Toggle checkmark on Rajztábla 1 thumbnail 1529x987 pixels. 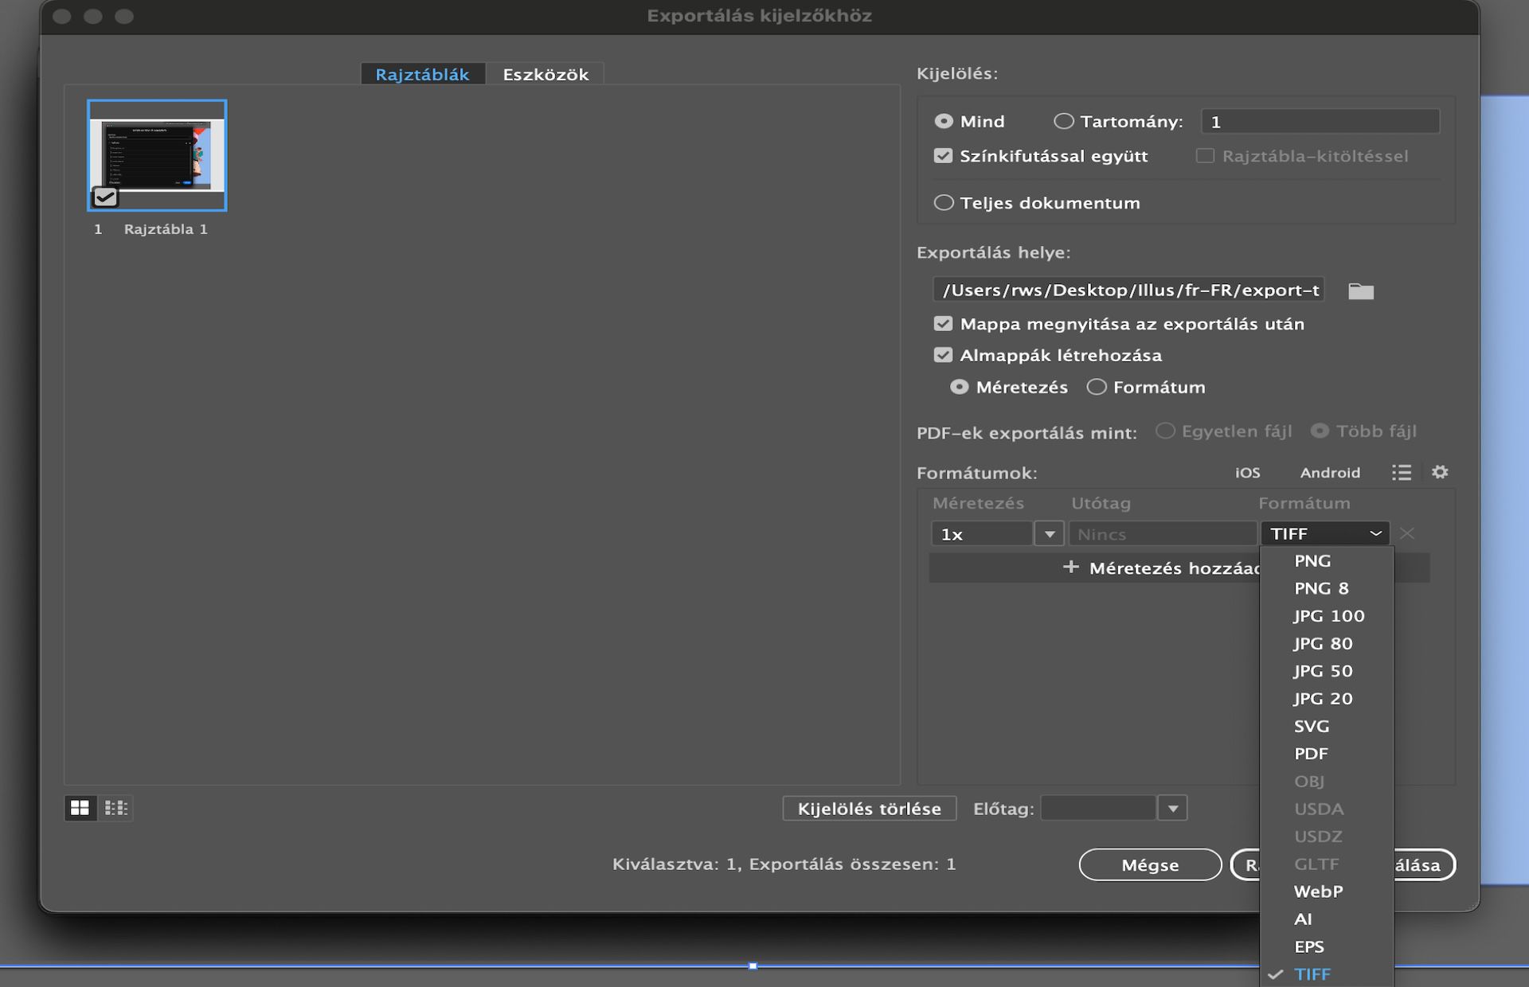click(105, 197)
